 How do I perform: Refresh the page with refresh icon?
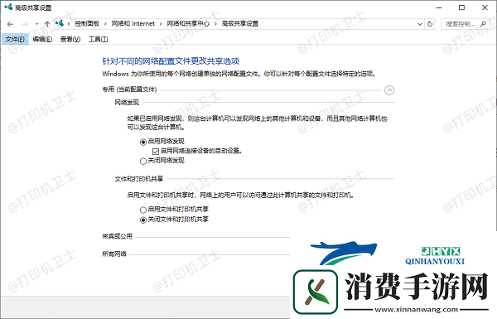tap(430, 24)
